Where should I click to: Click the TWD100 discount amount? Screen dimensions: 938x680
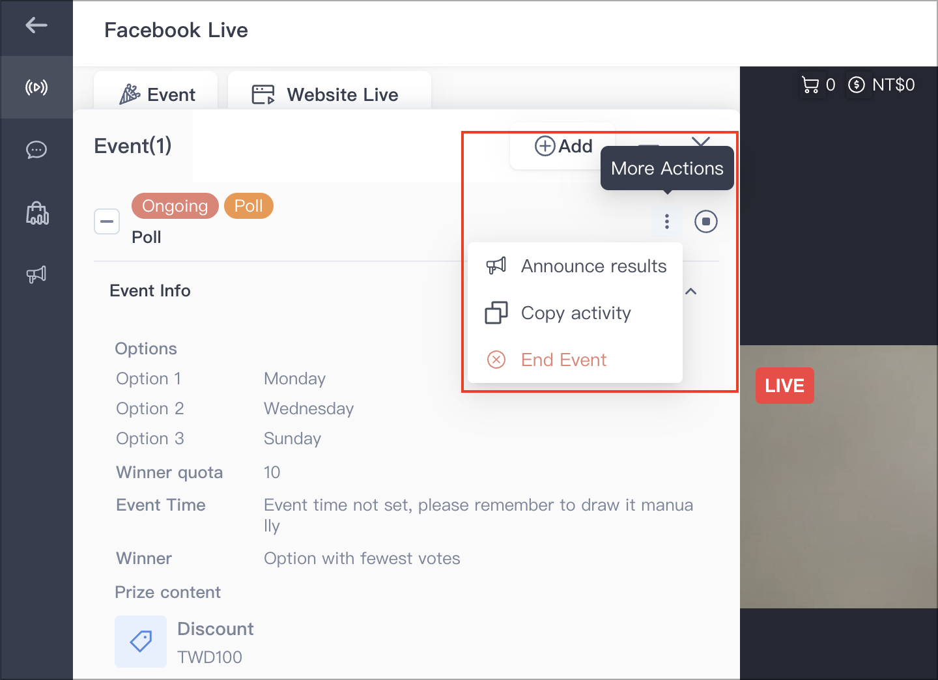click(x=210, y=657)
